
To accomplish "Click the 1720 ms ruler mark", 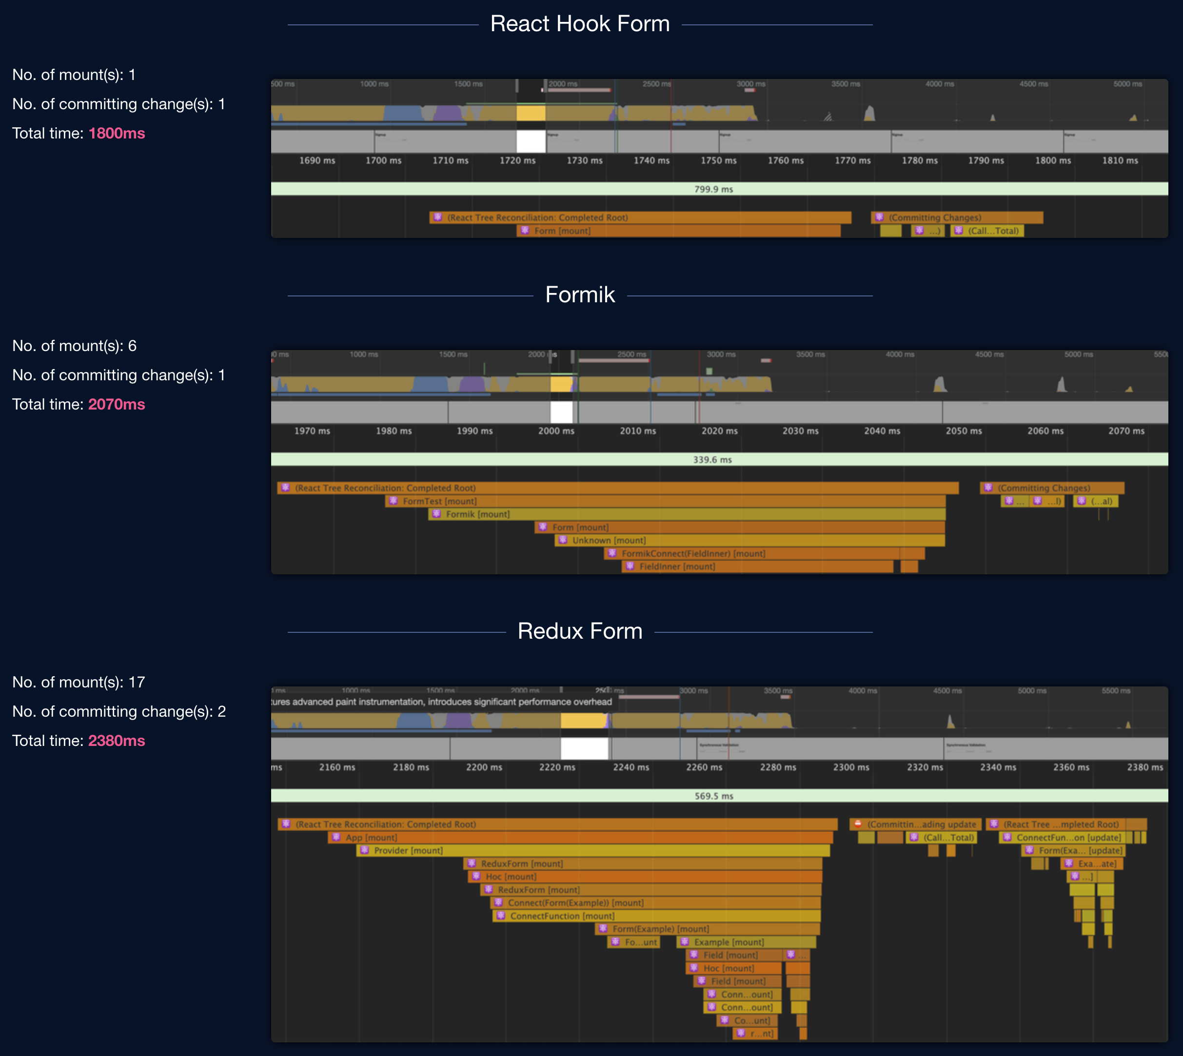I will pos(517,161).
